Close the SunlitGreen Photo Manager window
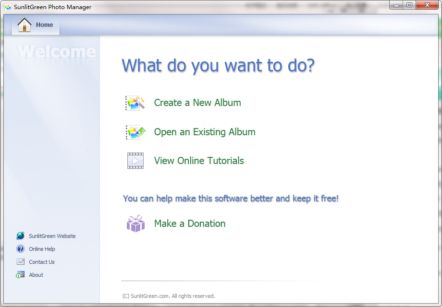Image resolution: width=442 pixels, height=307 pixels. tap(427, 5)
